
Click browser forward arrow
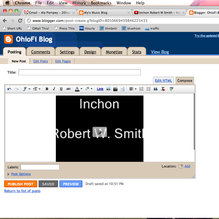12,21
